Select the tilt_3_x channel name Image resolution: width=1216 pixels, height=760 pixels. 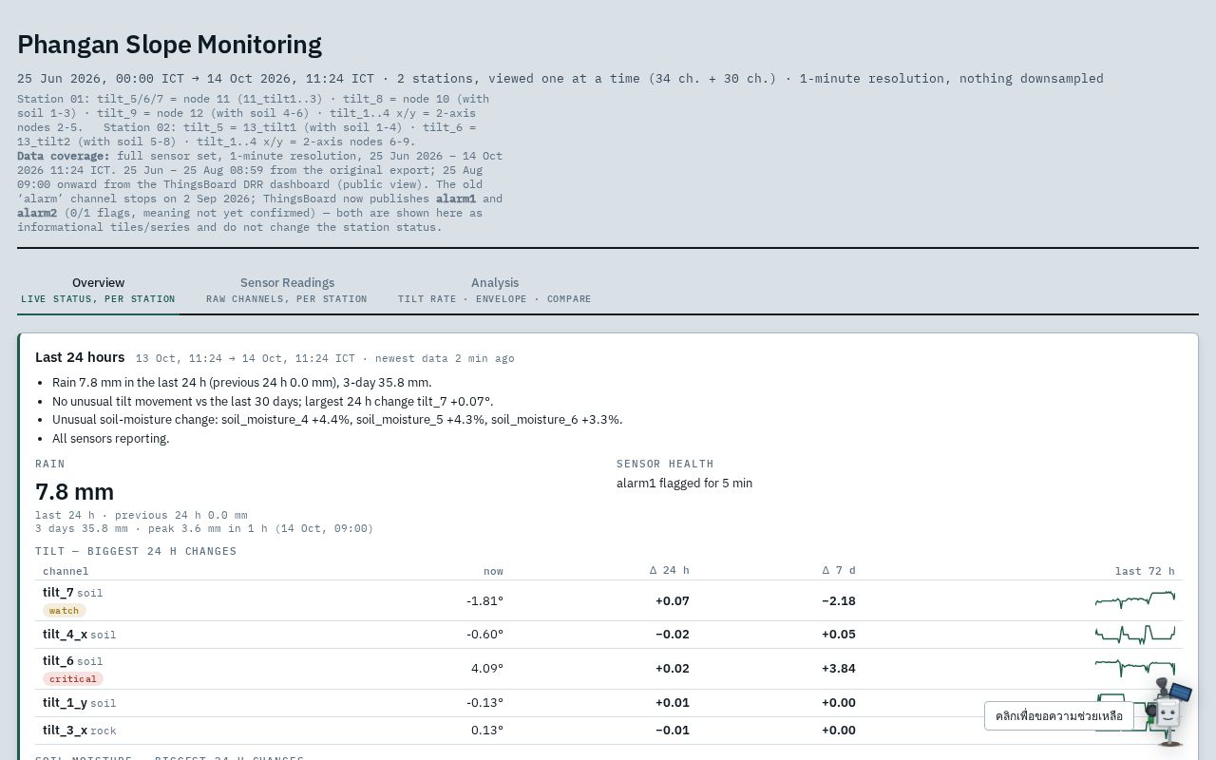click(x=65, y=730)
